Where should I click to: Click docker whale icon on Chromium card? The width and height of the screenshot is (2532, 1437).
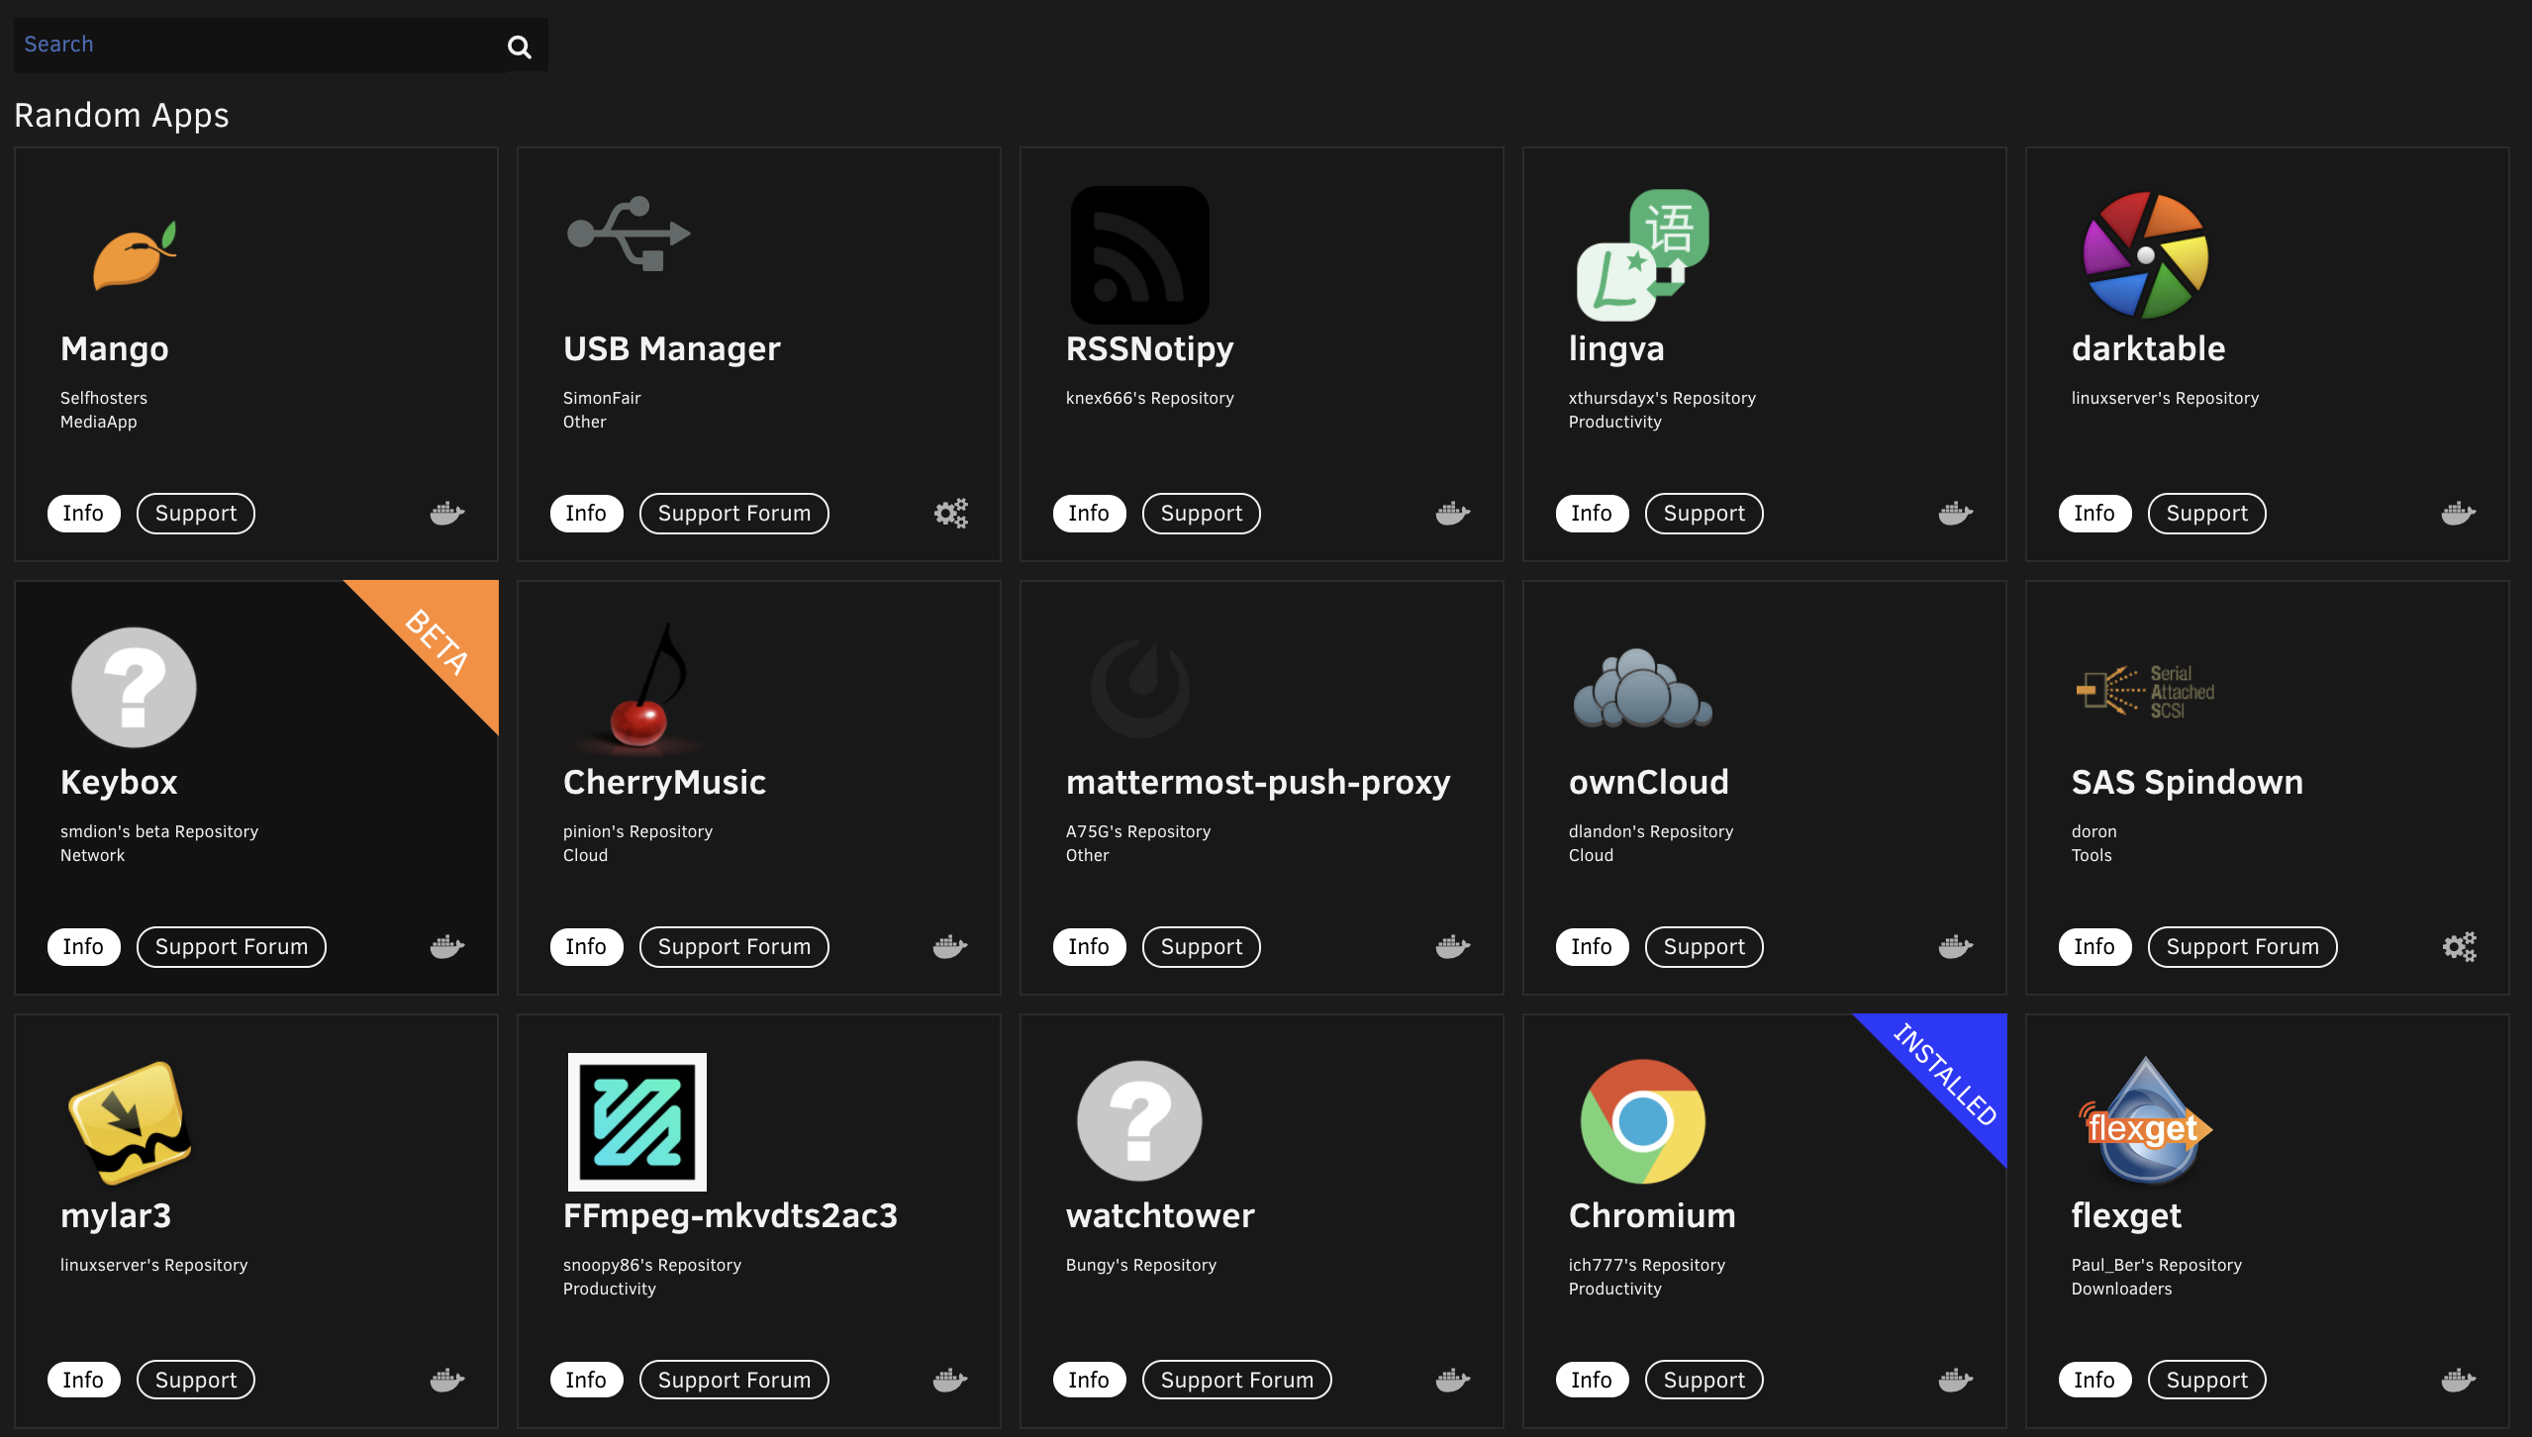tap(1955, 1380)
